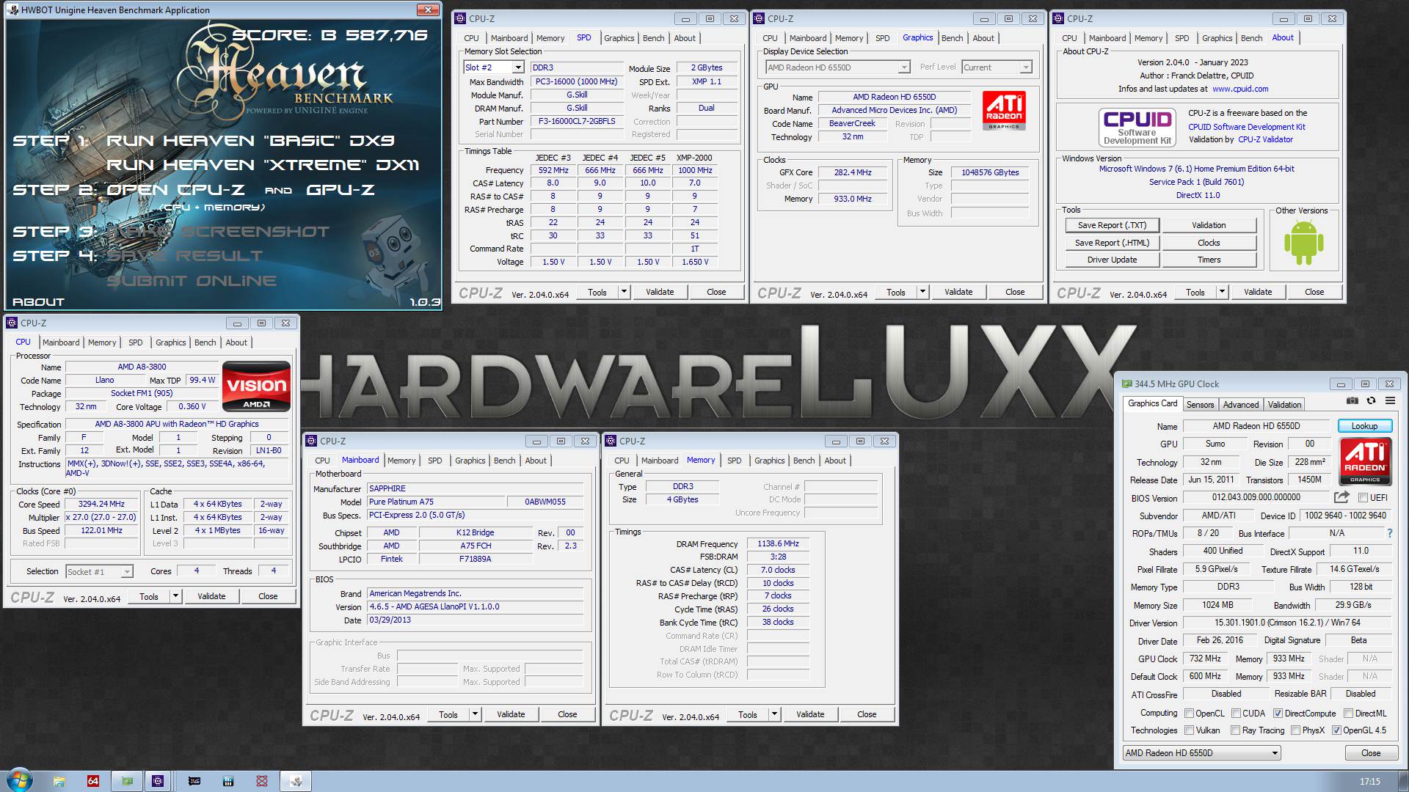Open the Socket #1 selection dropdown

(x=127, y=571)
